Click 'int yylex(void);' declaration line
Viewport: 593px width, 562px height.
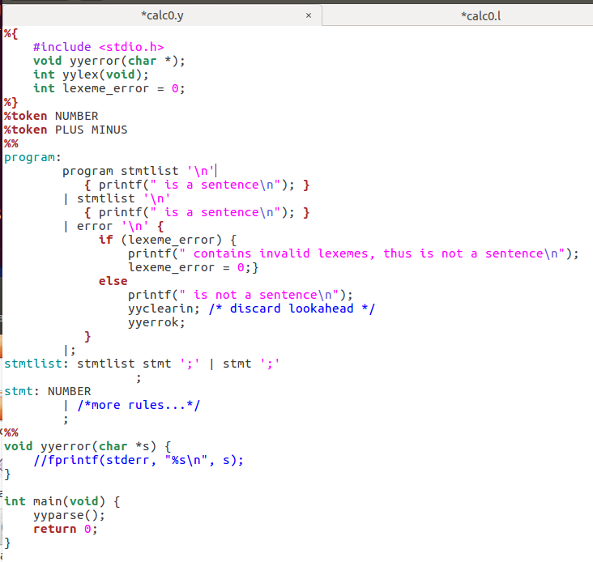click(x=91, y=75)
